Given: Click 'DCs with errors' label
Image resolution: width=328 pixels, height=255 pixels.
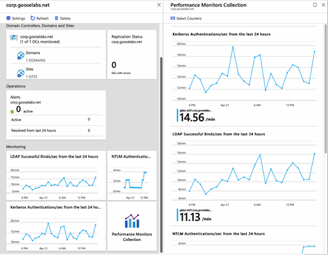Looking at the screenshot, I should click(121, 73).
